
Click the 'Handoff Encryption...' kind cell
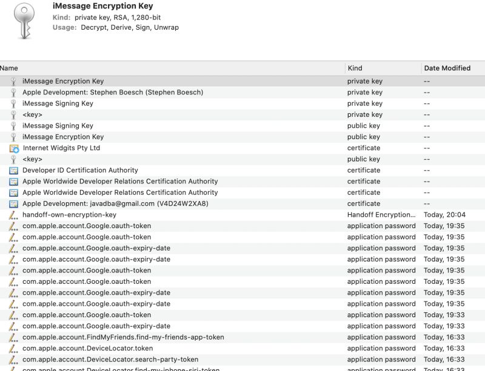tap(381, 215)
